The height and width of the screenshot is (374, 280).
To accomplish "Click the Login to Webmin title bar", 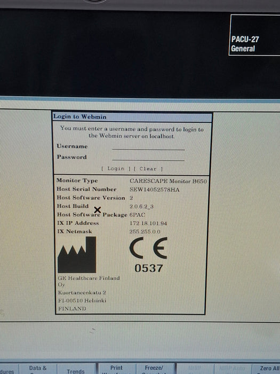I will (132, 117).
